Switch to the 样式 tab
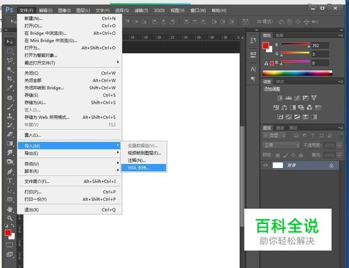The image size is (349, 268). 280,82
